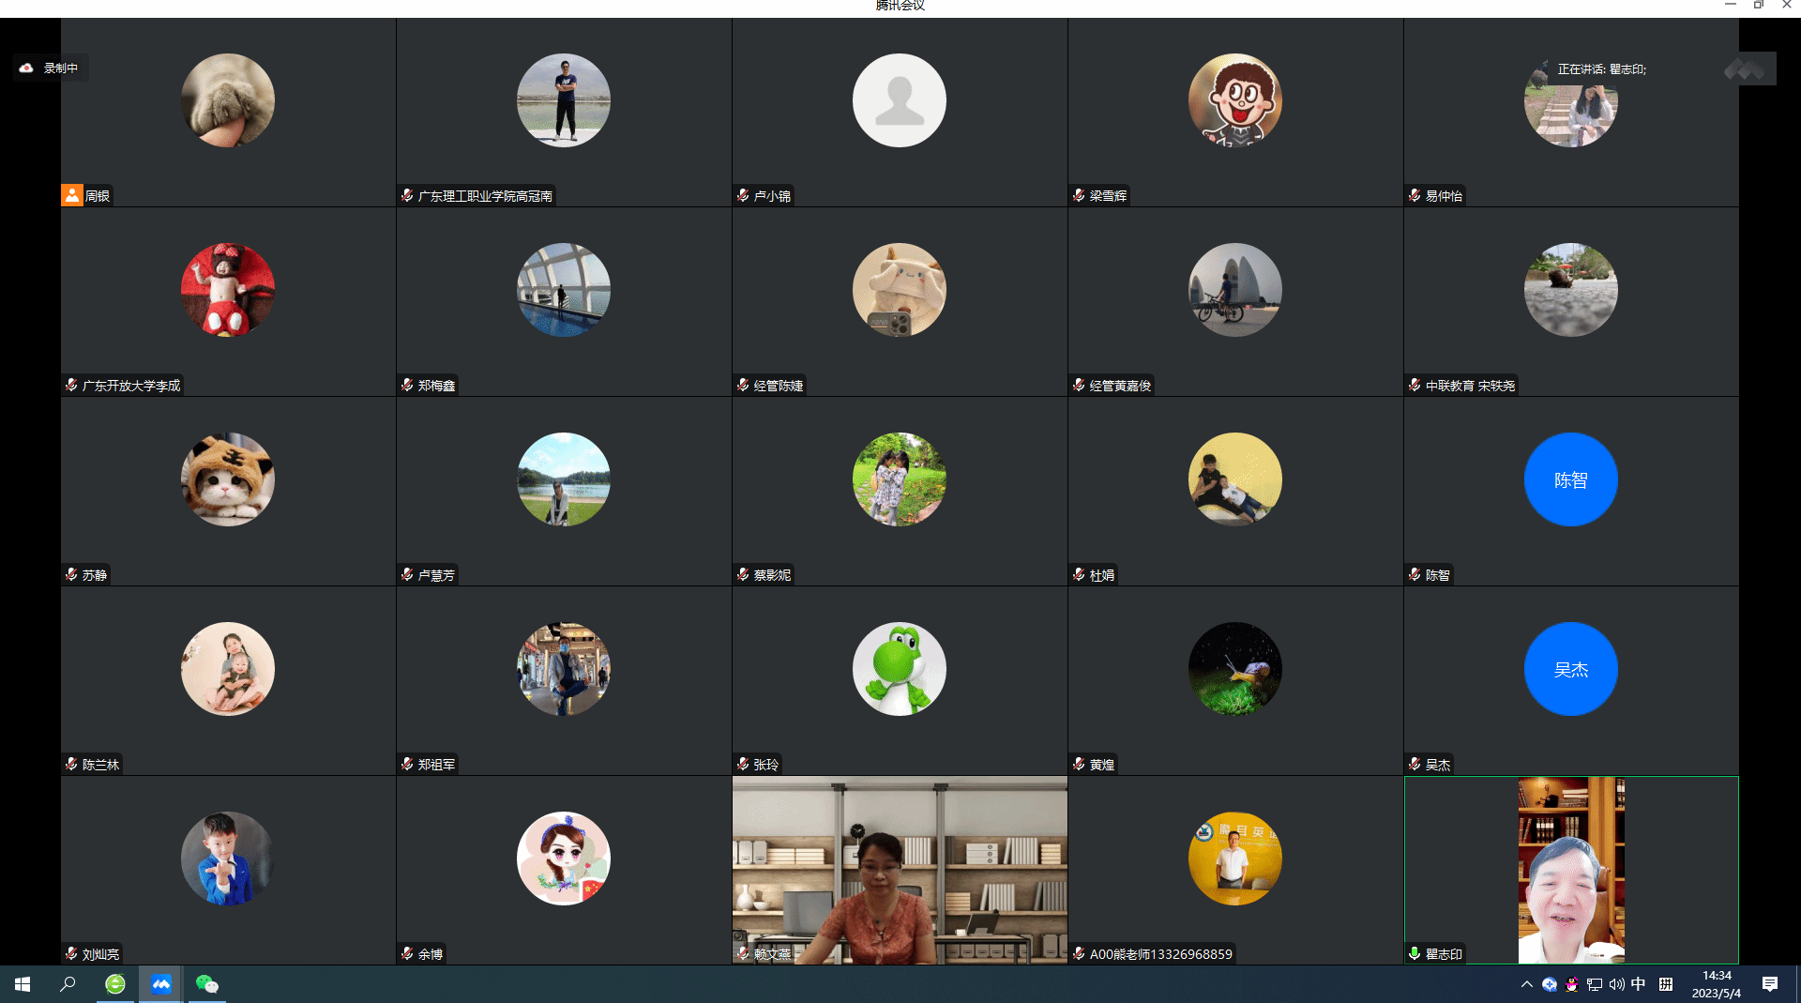Open the Windows notification center
The width and height of the screenshot is (1801, 1003).
[1770, 983]
